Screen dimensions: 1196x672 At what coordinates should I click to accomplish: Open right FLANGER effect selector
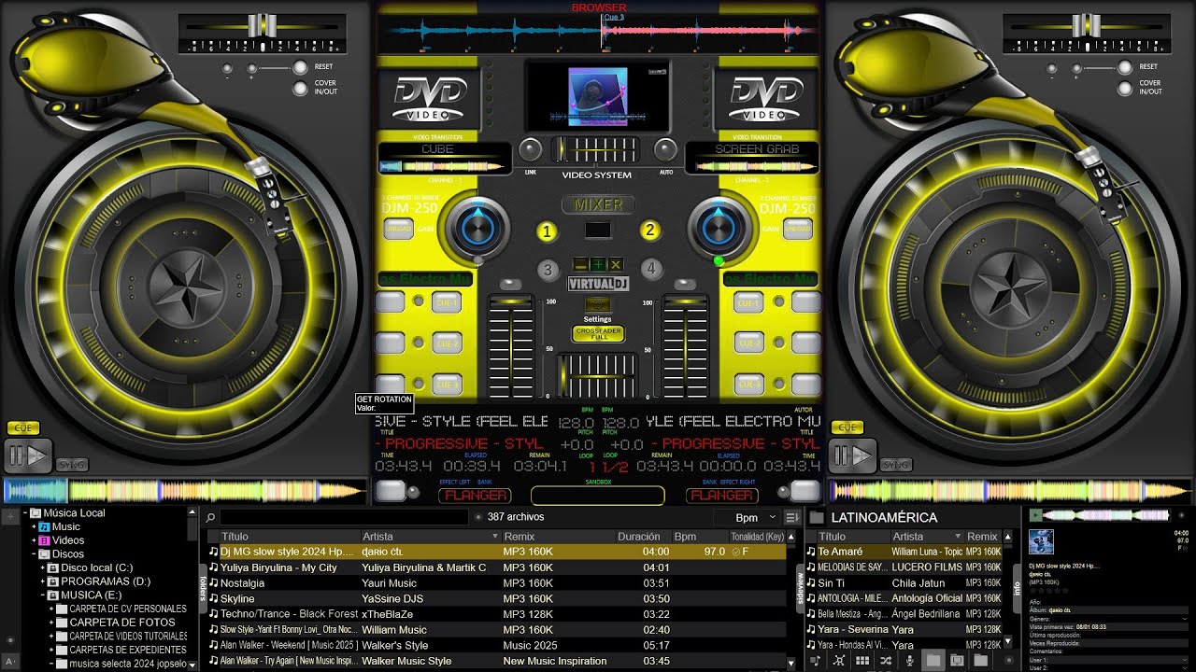click(x=721, y=495)
